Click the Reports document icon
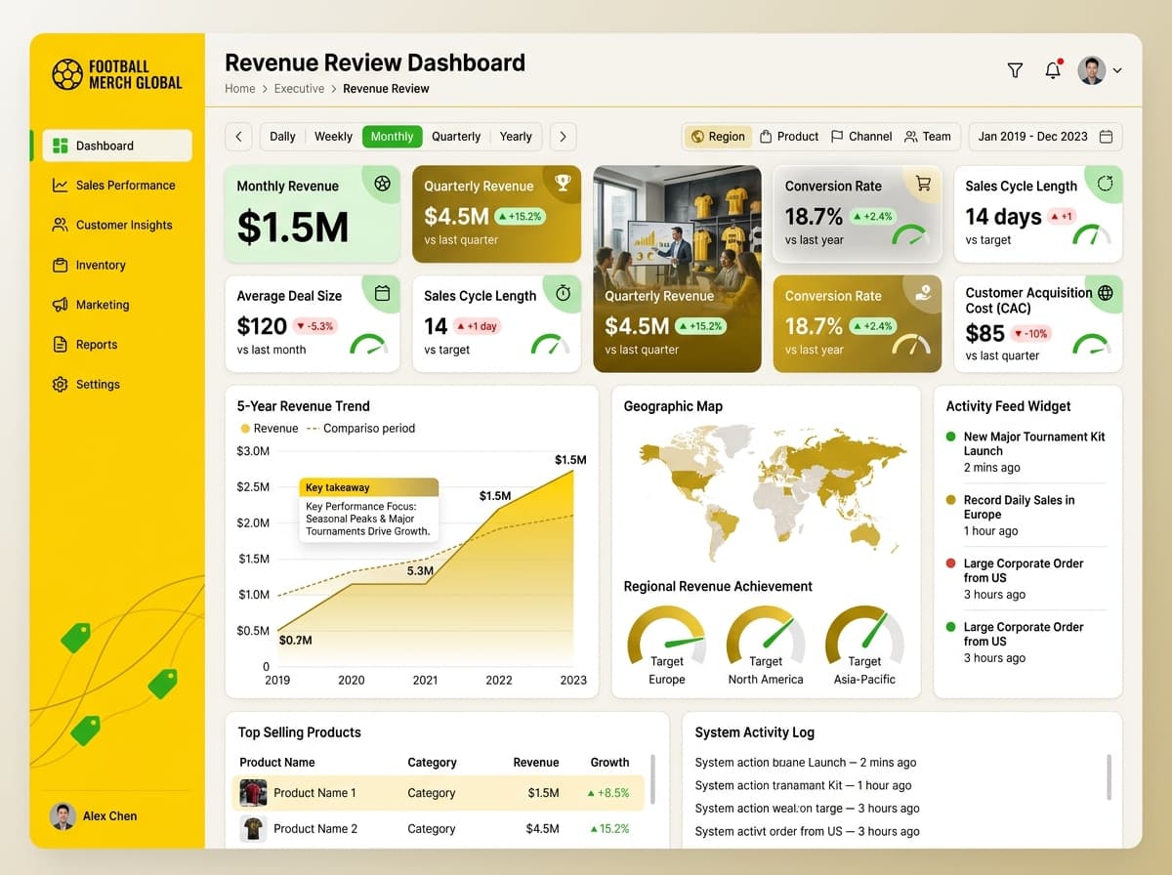Screen dimensions: 1172x875 [60, 345]
